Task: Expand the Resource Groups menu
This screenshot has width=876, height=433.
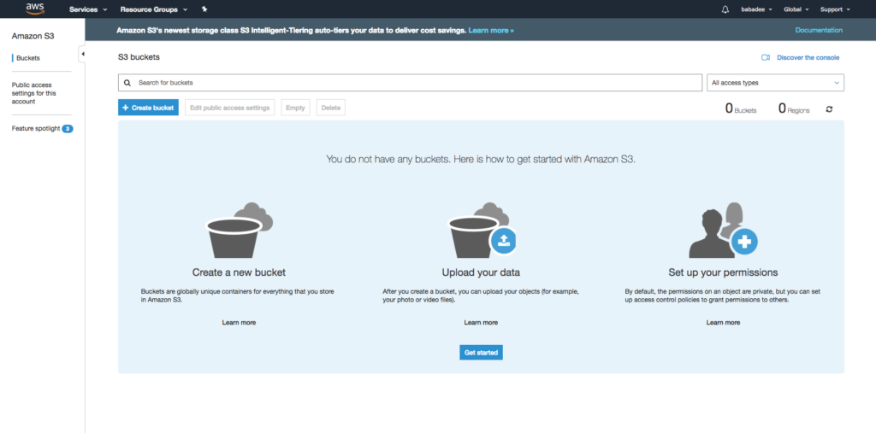Action: tap(154, 9)
